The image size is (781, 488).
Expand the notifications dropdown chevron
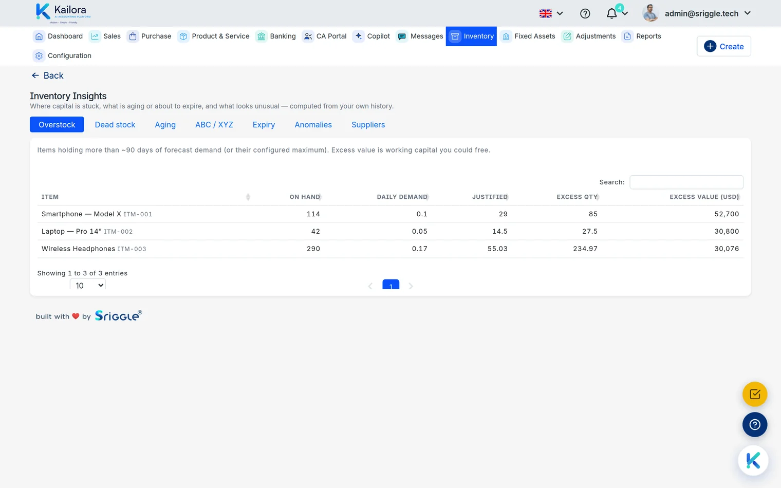(x=625, y=14)
